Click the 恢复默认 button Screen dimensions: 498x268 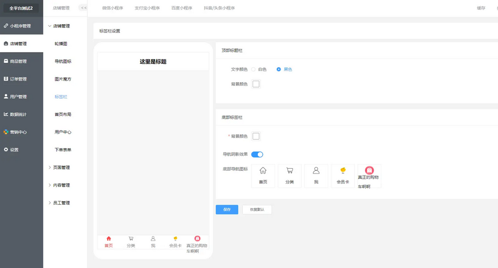pyautogui.click(x=257, y=209)
